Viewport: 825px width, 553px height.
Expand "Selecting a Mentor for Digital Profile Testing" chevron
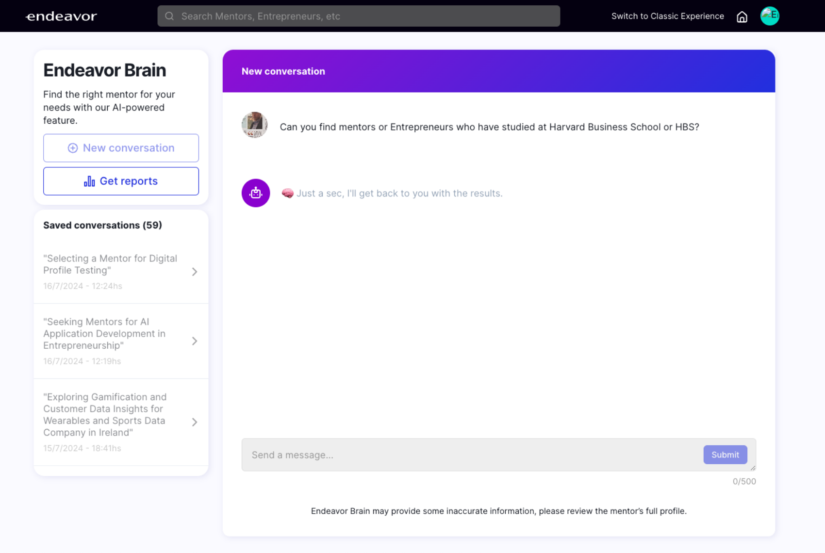coord(195,272)
